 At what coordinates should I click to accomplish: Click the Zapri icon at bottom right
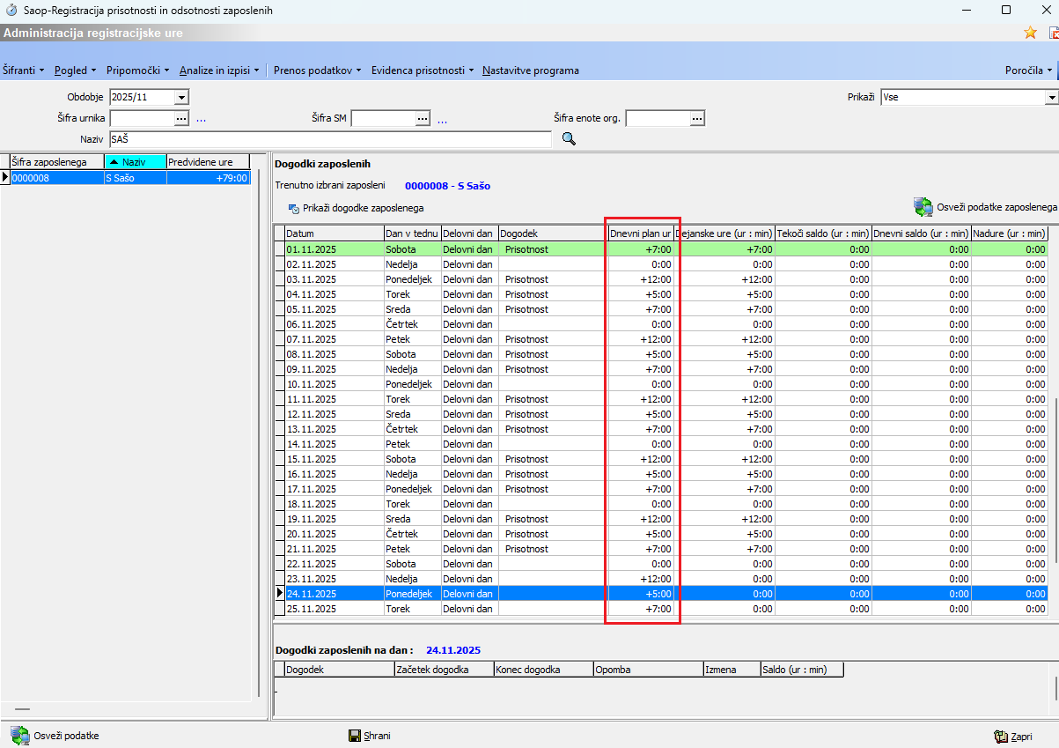coord(1000,736)
